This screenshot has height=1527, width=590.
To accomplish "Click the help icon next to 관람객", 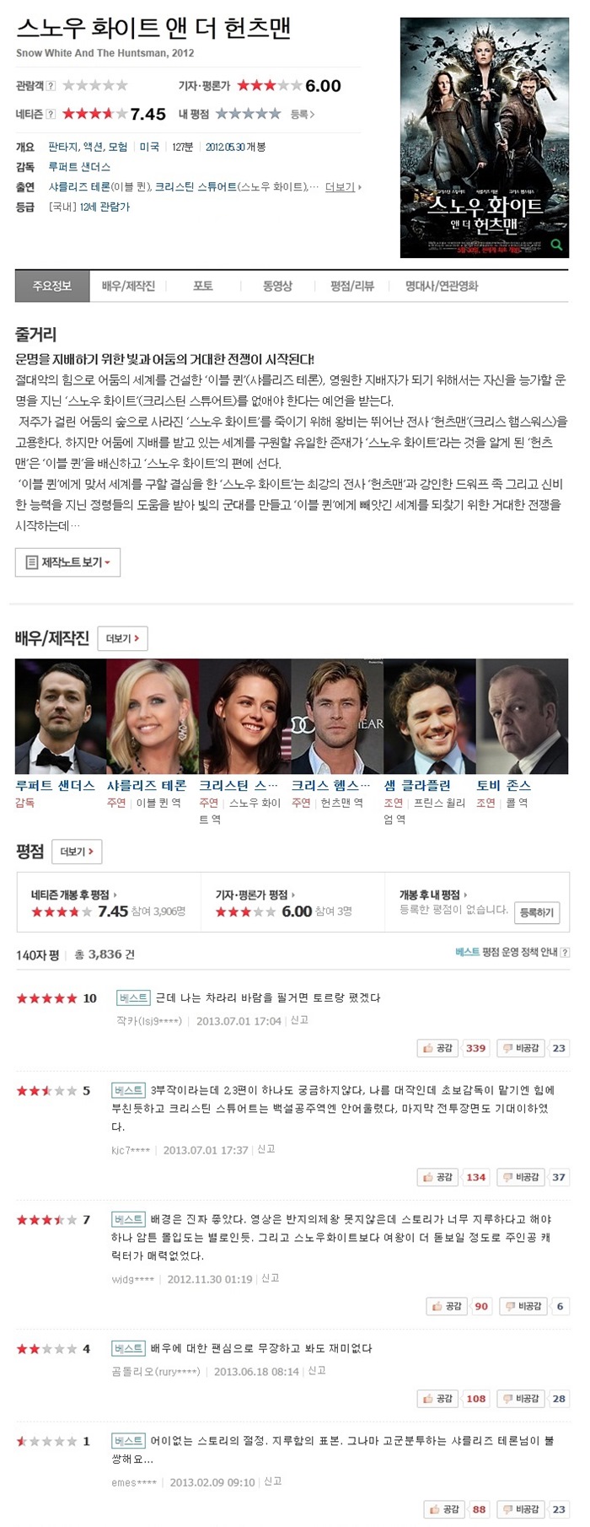I will point(51,86).
